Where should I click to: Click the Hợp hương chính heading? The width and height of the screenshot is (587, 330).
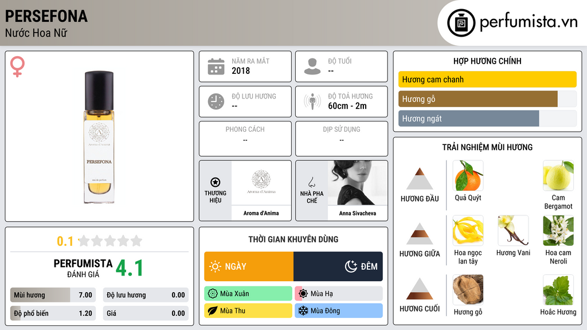(x=487, y=61)
